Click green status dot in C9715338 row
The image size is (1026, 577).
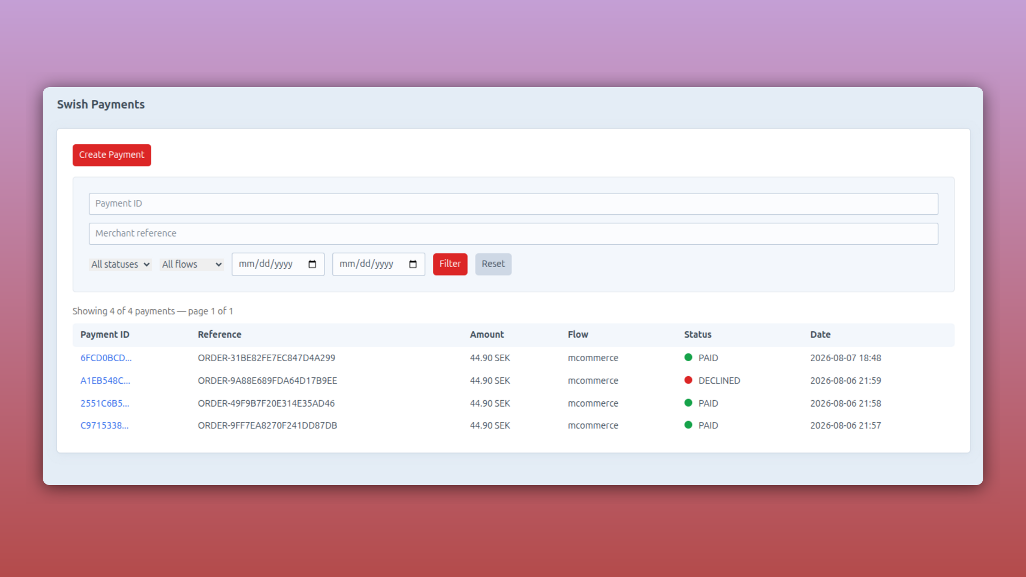[x=688, y=425]
